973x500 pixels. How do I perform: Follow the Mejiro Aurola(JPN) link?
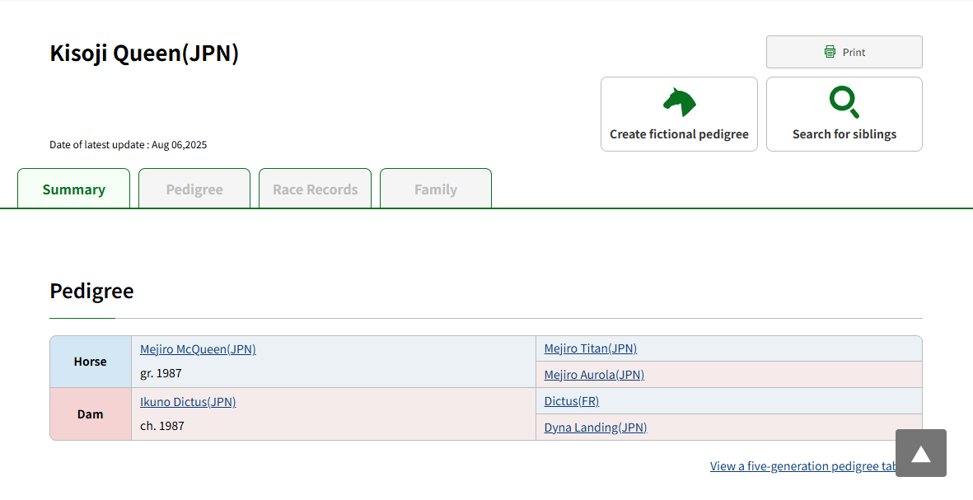tap(595, 375)
